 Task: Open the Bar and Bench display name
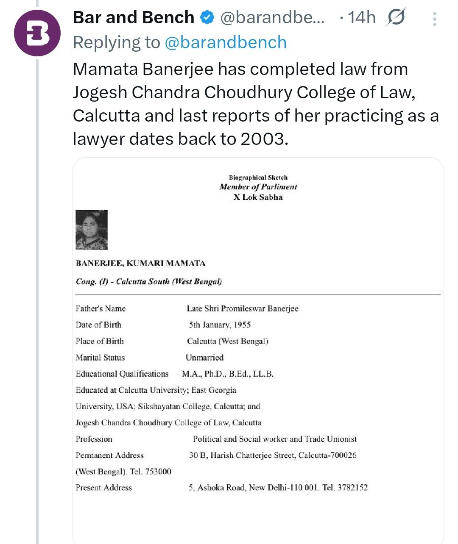(134, 18)
